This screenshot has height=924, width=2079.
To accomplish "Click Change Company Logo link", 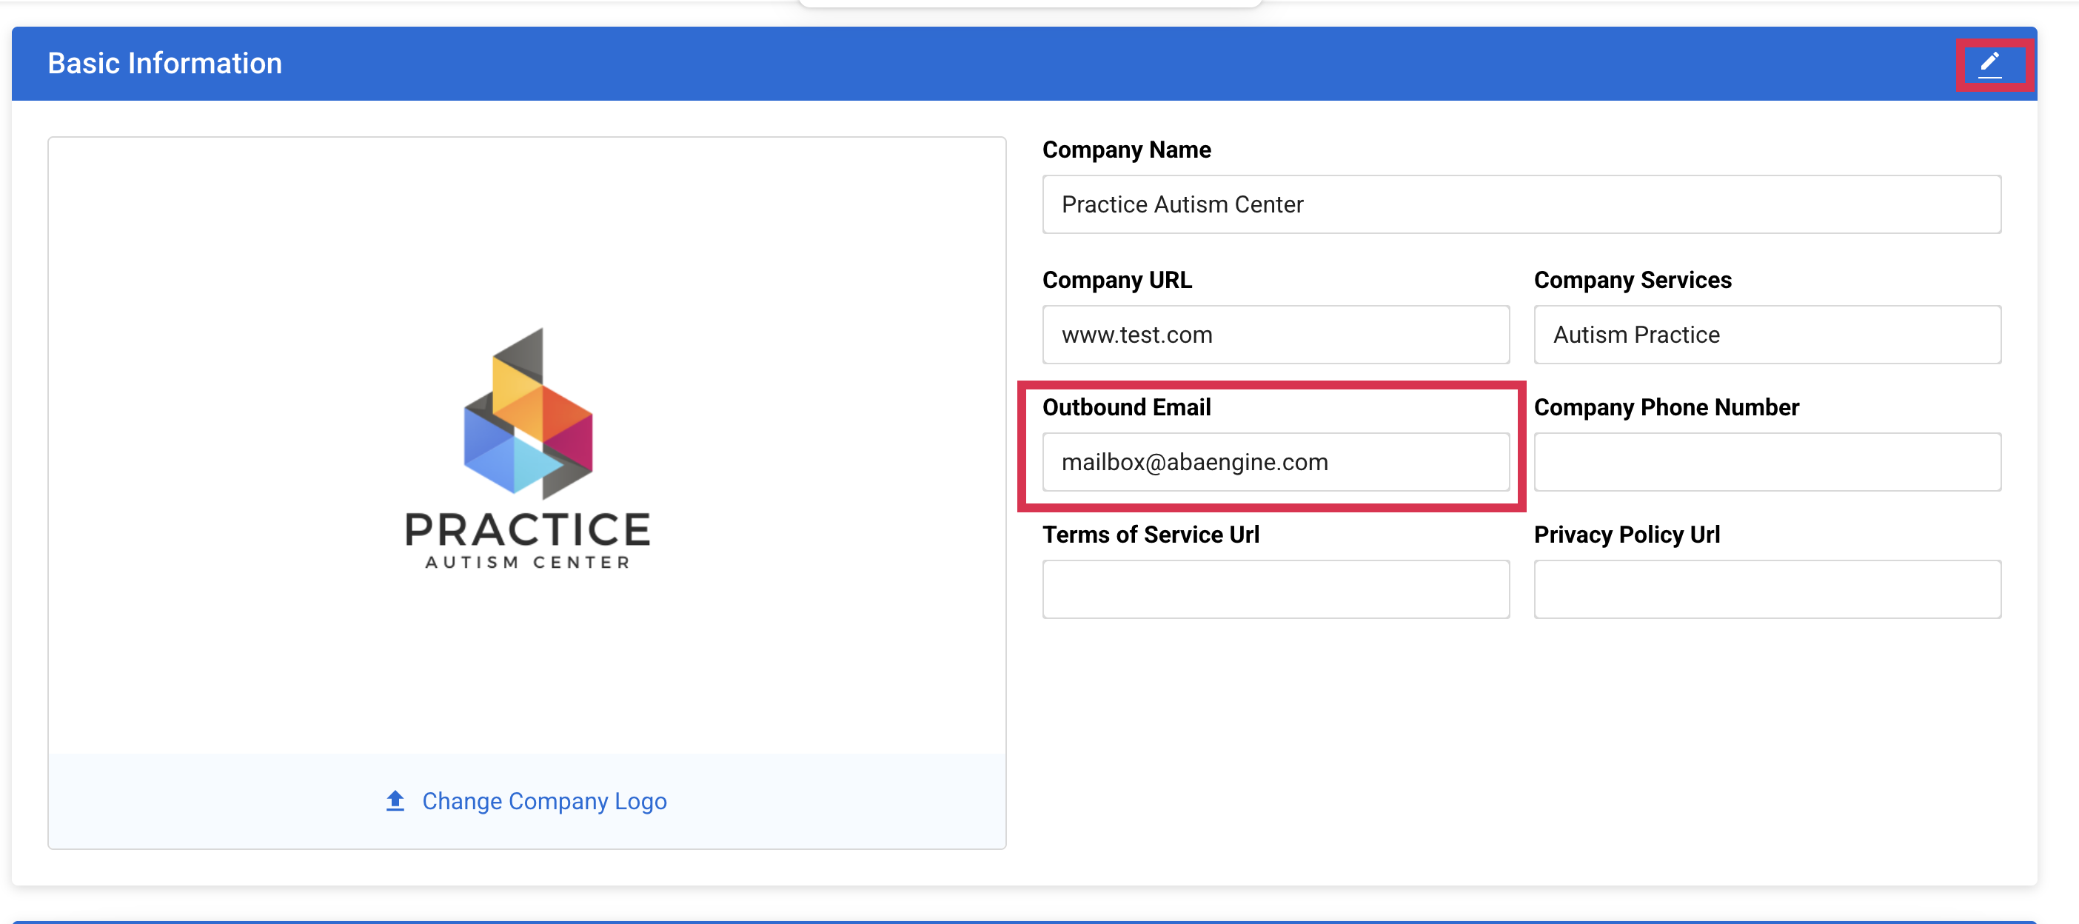I will point(544,800).
